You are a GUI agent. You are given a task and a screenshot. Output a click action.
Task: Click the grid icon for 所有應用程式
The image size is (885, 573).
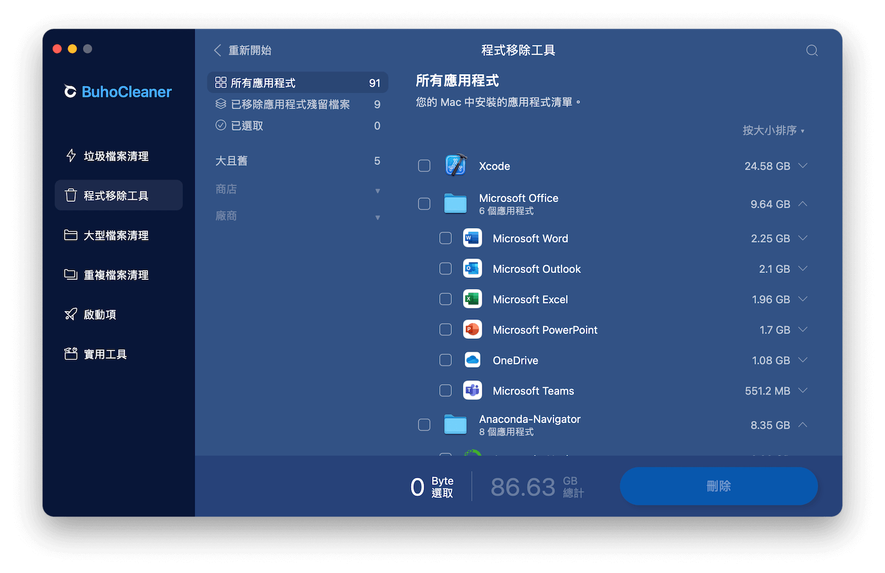(221, 82)
